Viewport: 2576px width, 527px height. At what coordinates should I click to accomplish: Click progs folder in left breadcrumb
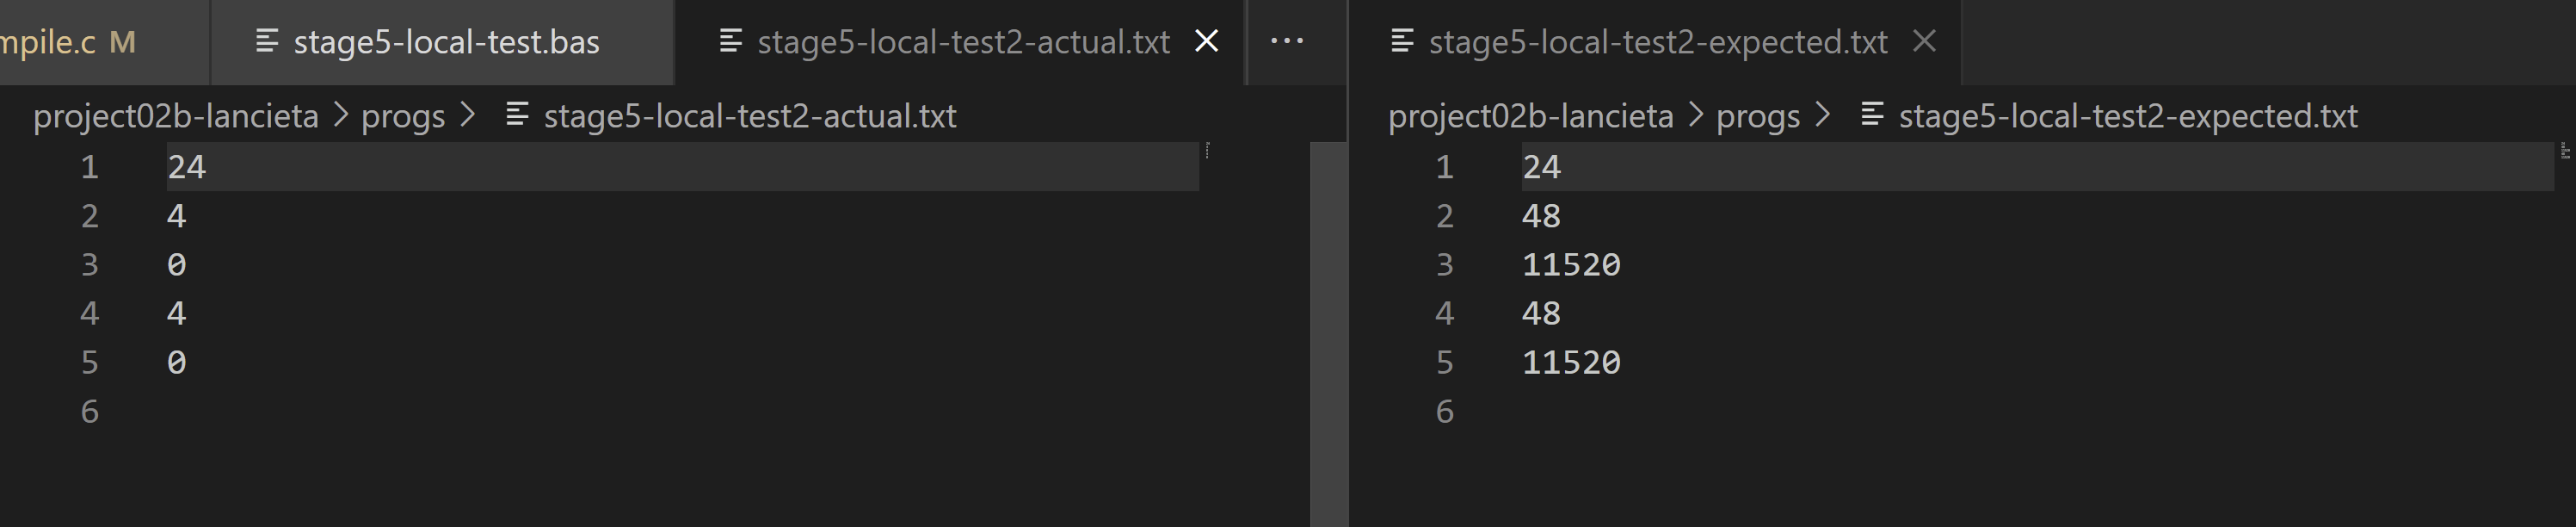[x=403, y=116]
